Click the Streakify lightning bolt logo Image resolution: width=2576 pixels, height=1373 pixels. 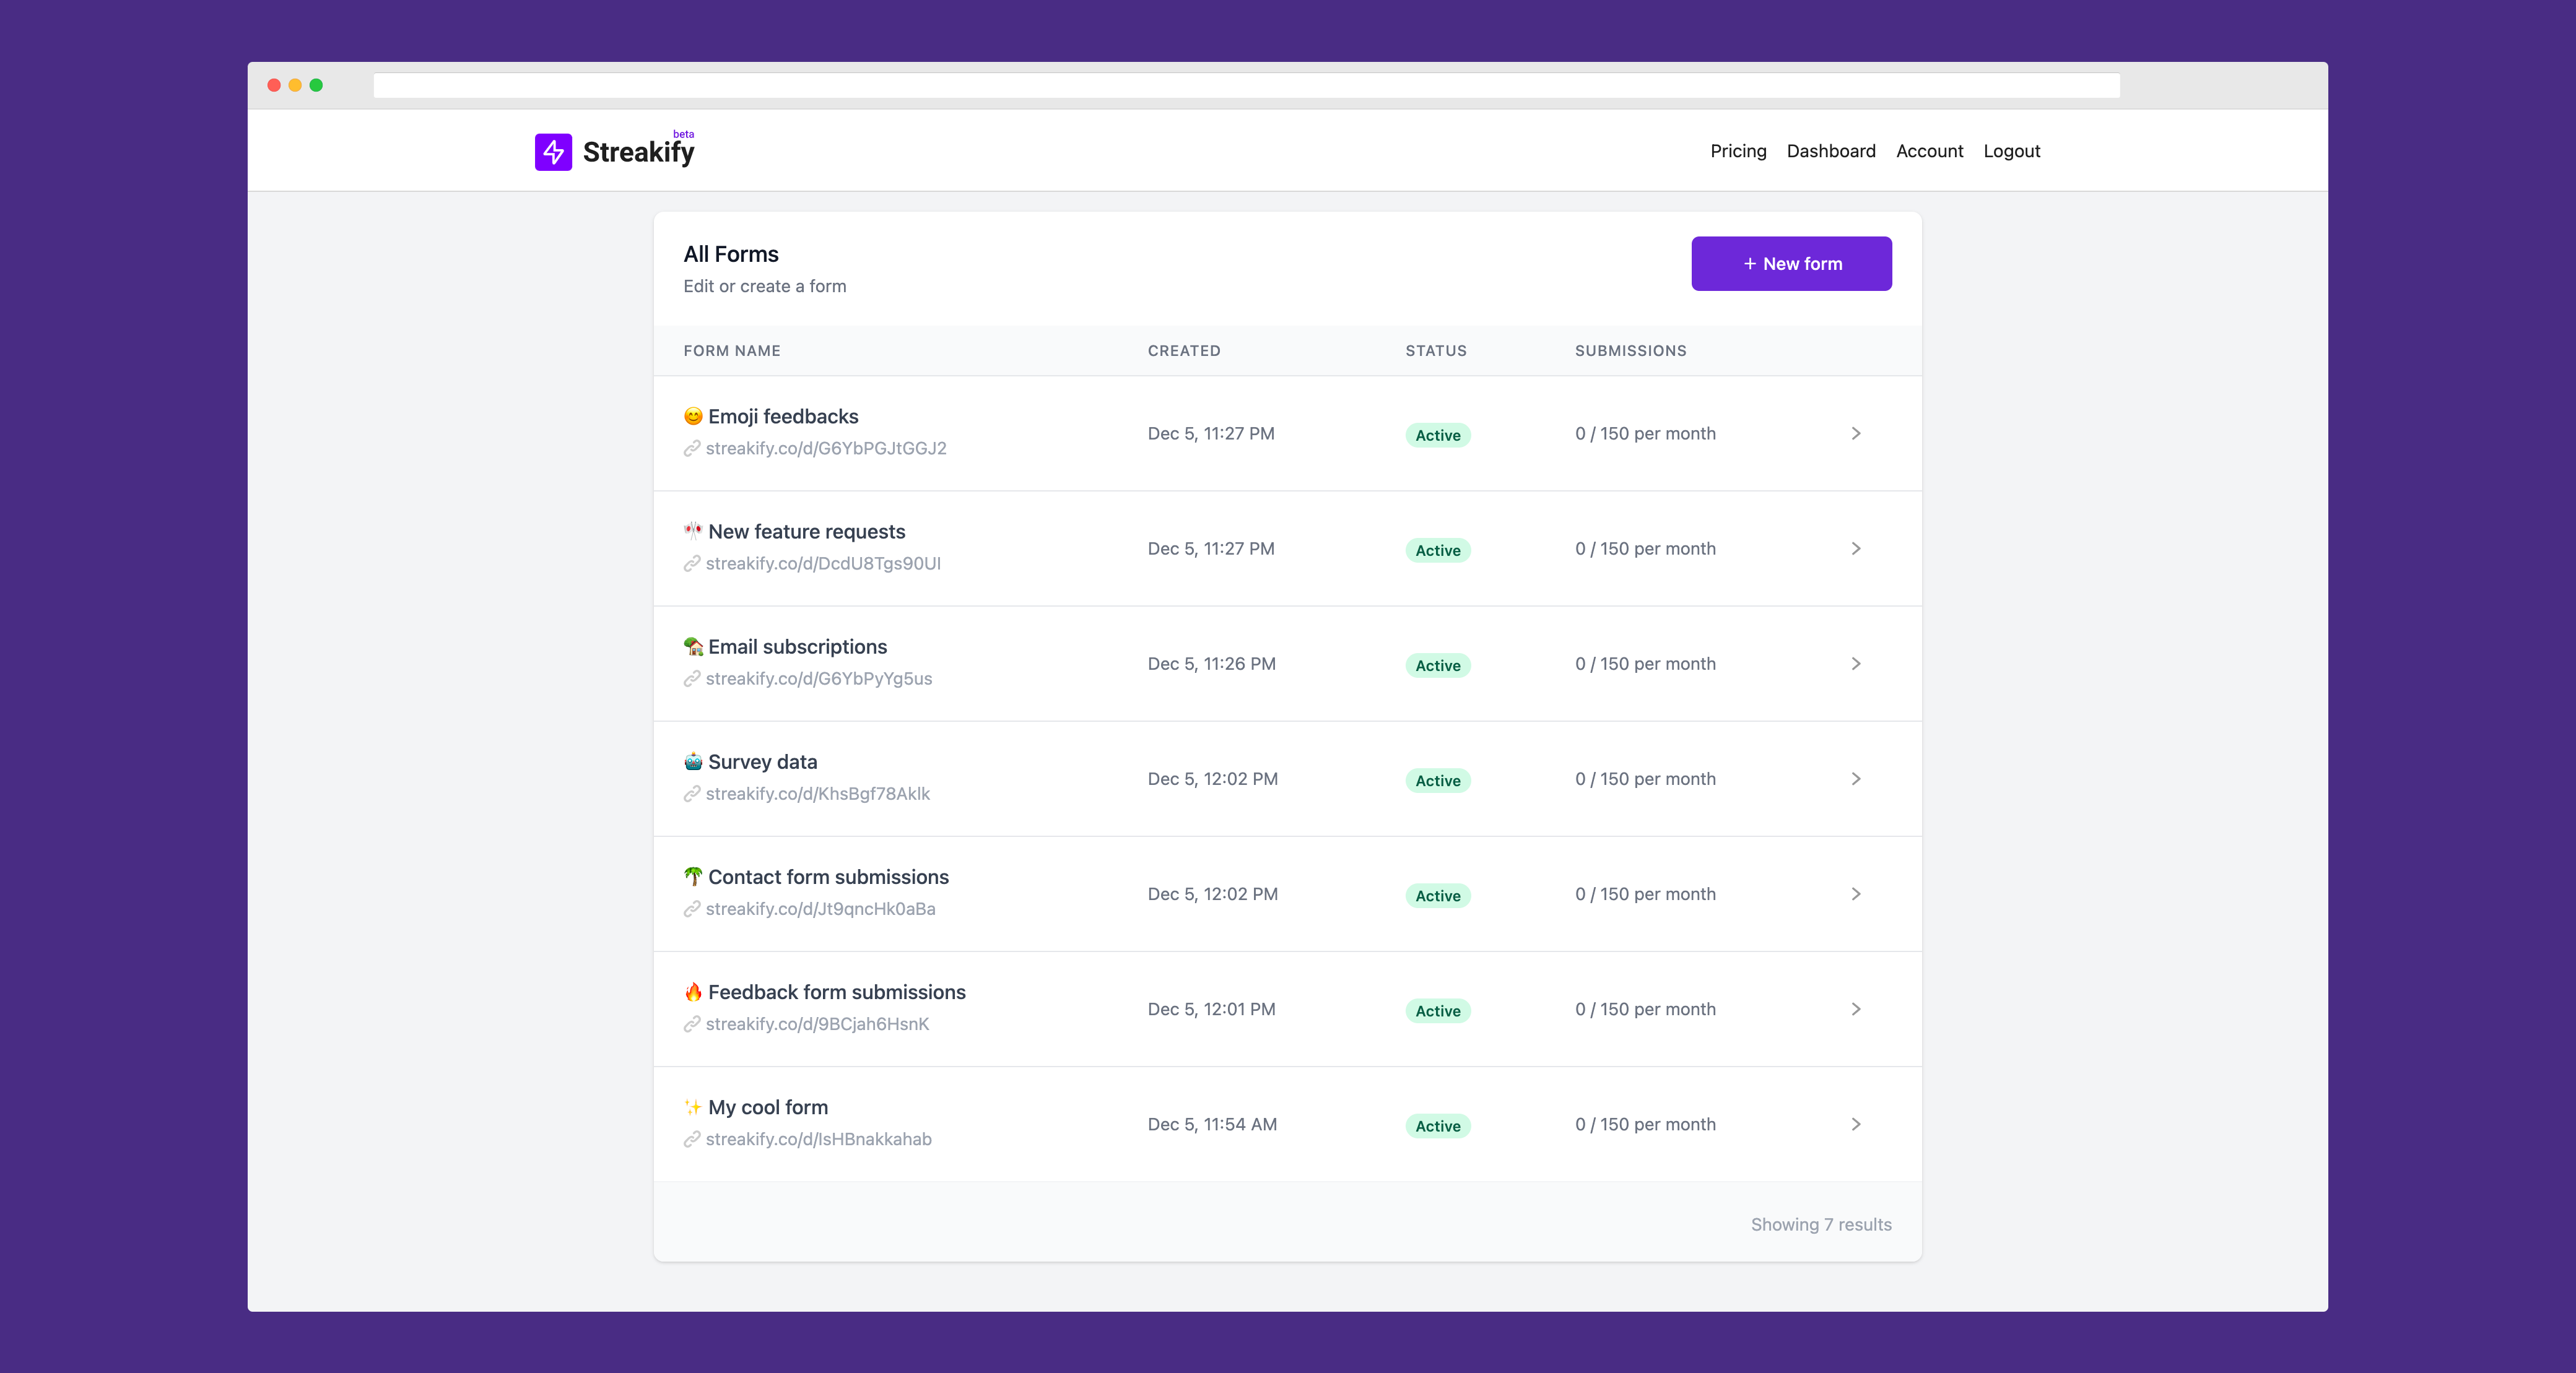pos(553,152)
